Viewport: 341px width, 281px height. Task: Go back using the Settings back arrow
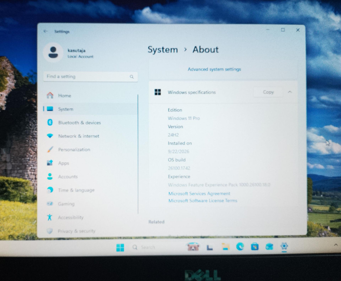46,31
